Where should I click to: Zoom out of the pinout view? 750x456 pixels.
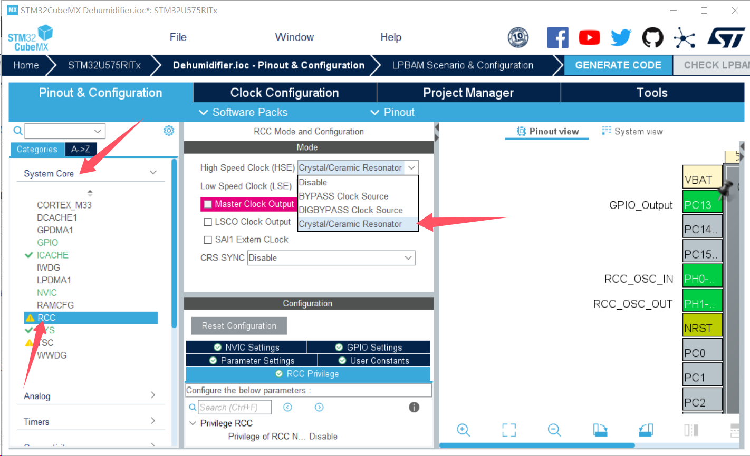554,430
